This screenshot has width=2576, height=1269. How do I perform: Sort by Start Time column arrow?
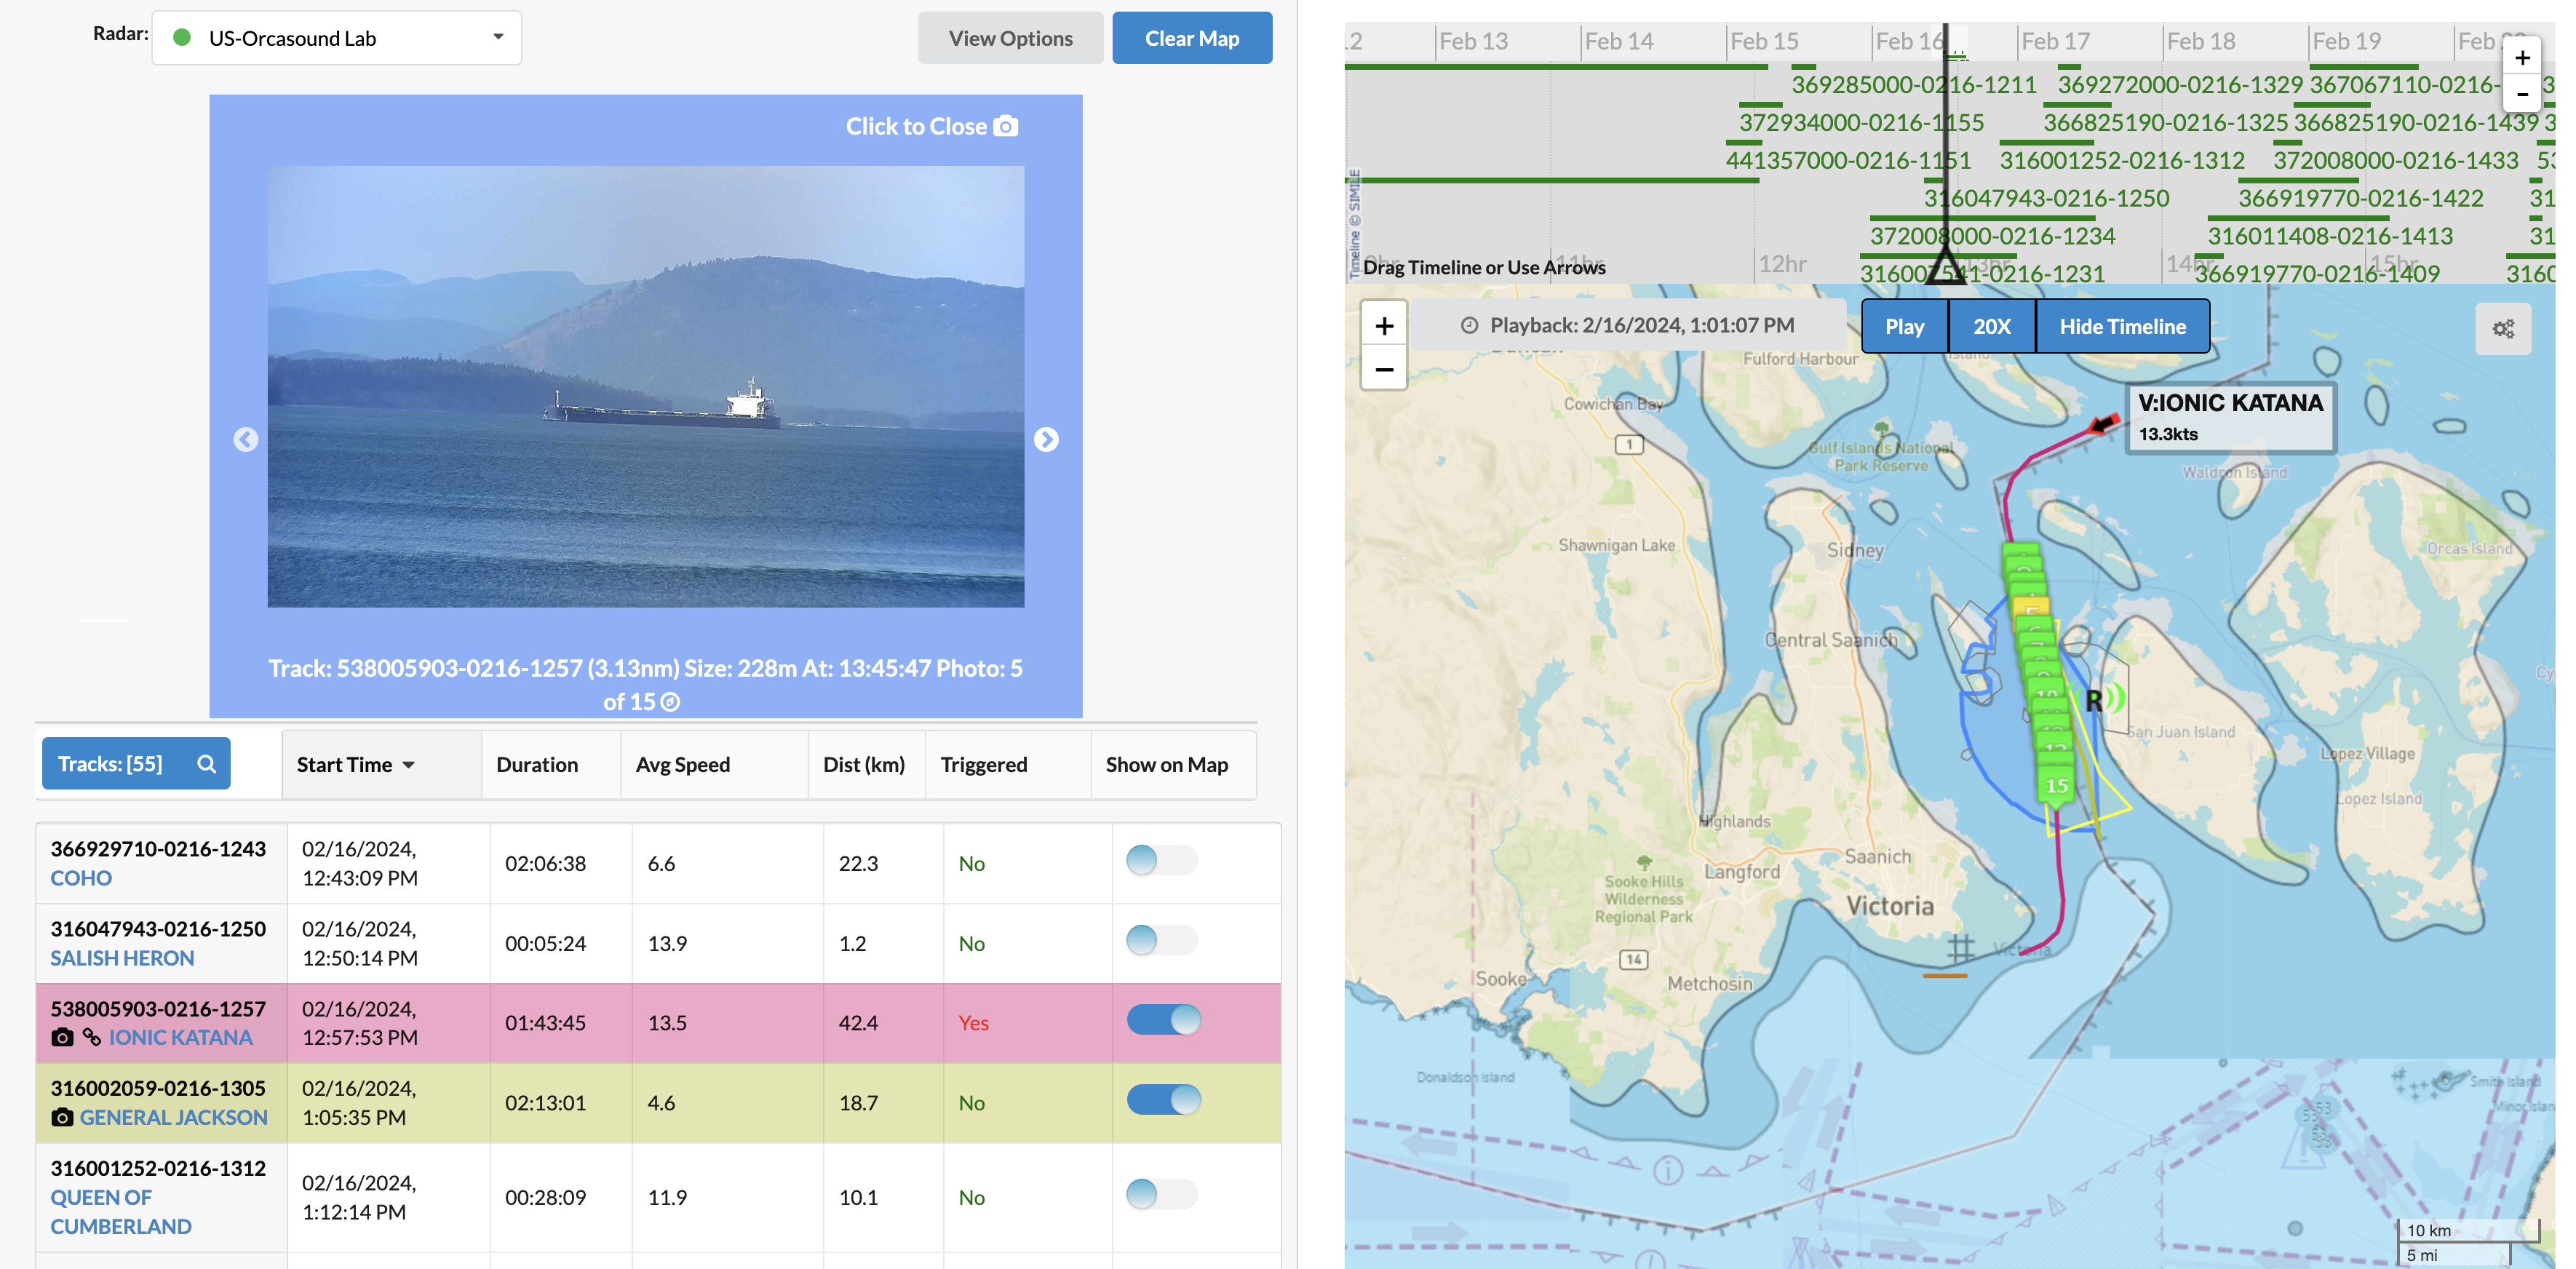pos(409,765)
